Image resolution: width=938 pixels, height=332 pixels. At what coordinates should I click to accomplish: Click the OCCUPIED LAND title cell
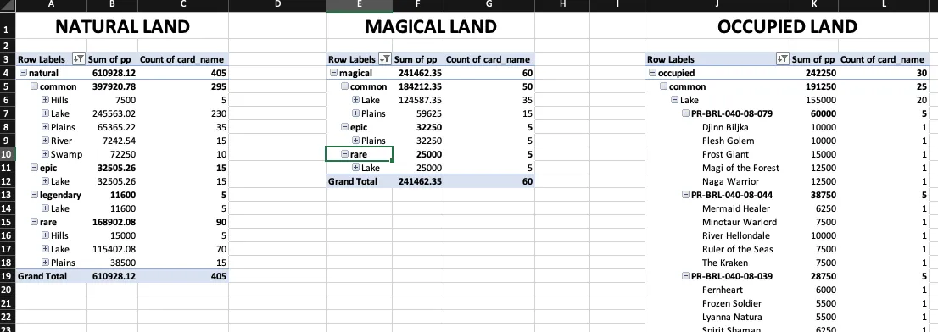[x=787, y=26]
